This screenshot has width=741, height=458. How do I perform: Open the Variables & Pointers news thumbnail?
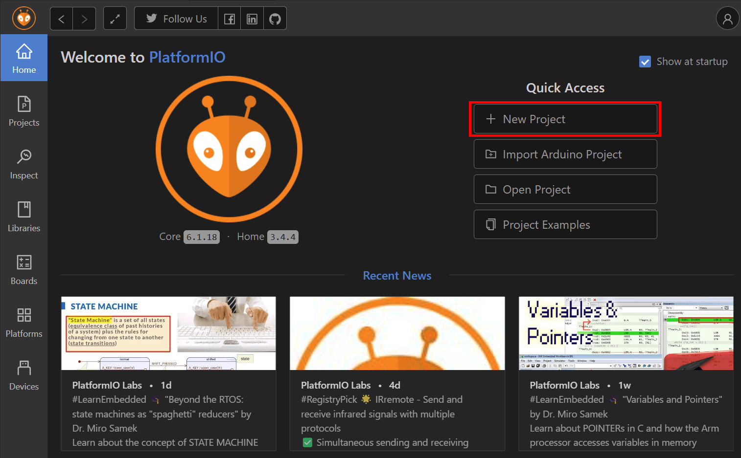coord(626,333)
